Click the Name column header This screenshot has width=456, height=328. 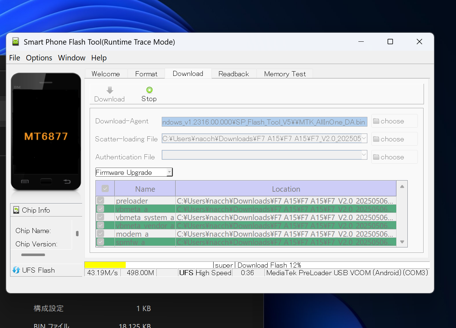(145, 189)
